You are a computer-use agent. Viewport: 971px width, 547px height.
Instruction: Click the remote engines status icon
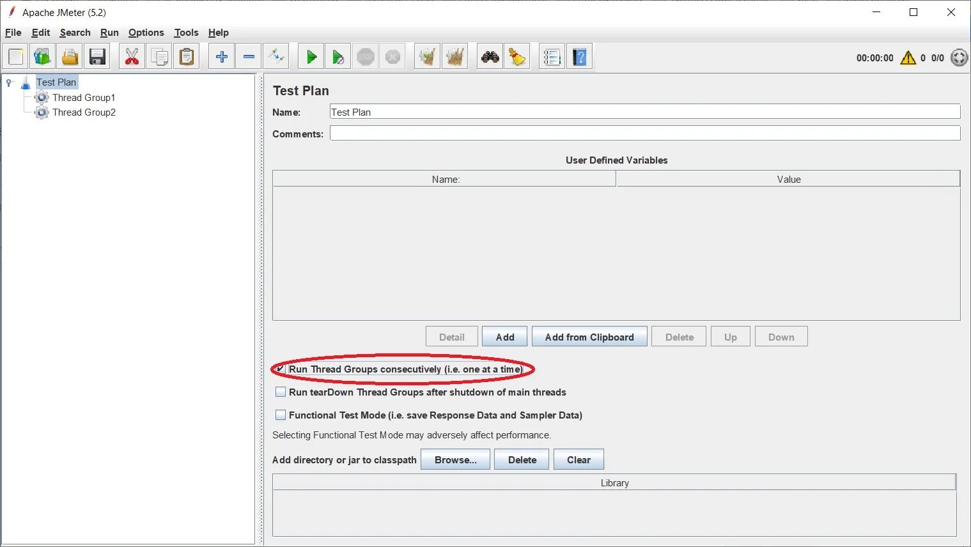[x=959, y=58]
